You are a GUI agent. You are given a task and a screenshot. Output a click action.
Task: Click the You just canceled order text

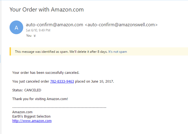31,81
